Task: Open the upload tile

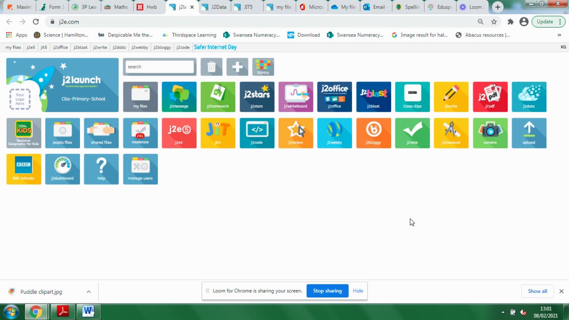Action: tap(529, 133)
